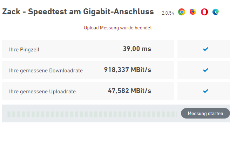Click the Upload Messung wurde beendet message

pos(118,28)
